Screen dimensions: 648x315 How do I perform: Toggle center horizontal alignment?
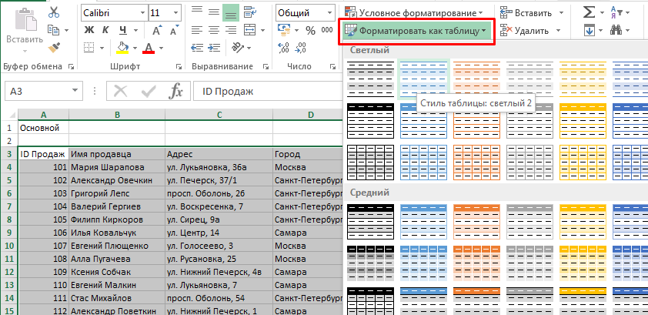pos(212,31)
